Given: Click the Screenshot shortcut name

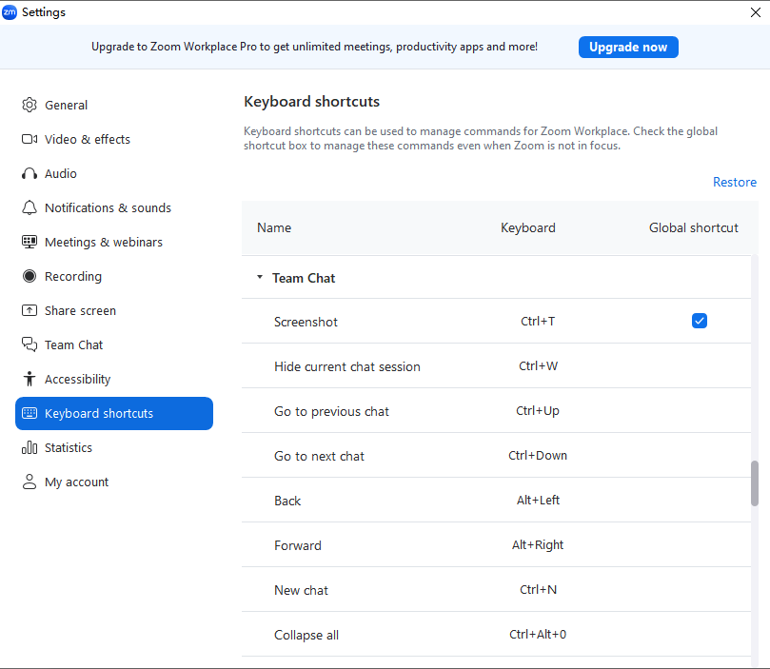Looking at the screenshot, I should (306, 322).
